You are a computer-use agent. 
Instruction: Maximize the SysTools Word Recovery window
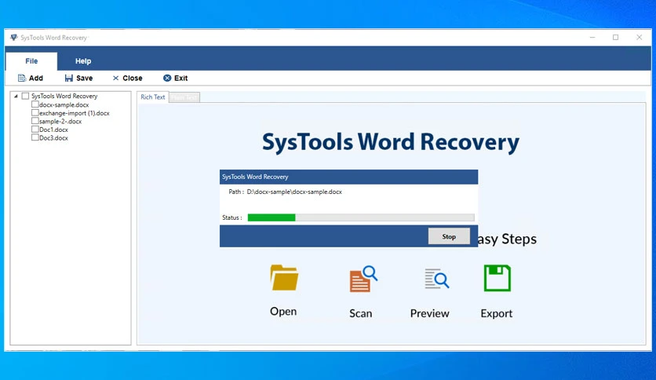615,37
